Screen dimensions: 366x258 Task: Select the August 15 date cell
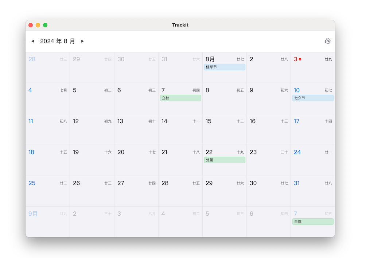224,129
